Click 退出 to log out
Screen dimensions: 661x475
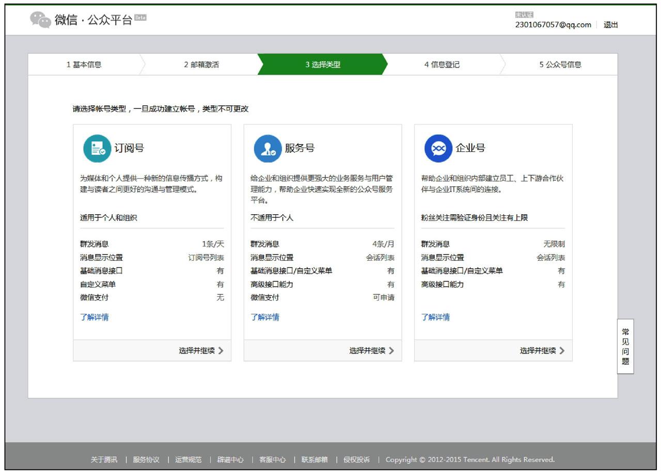[611, 25]
